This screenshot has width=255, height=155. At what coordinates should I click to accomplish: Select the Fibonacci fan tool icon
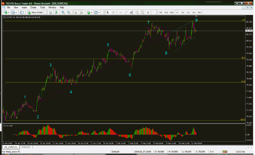pos(142,12)
